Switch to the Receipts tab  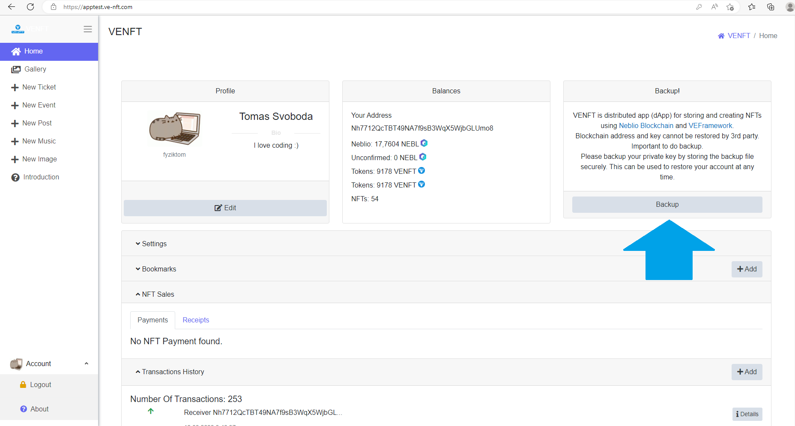(x=196, y=320)
